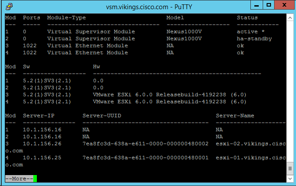
Task: Maximize the PuTTY window
Action: (269, 5)
